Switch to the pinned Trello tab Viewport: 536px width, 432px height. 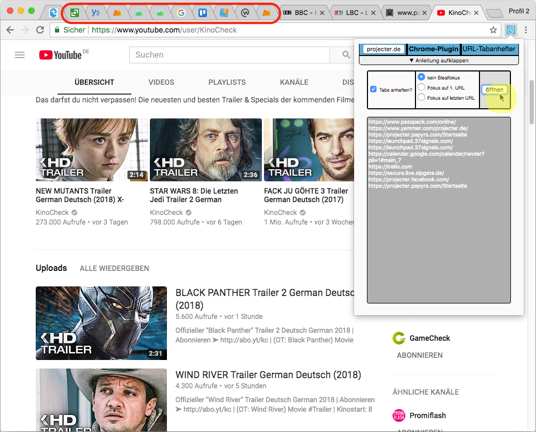click(203, 12)
